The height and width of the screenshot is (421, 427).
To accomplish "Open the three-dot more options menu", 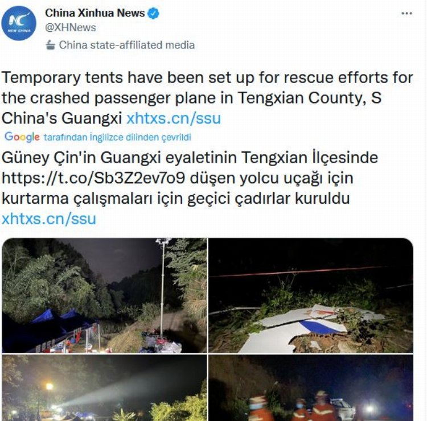I will pyautogui.click(x=407, y=13).
